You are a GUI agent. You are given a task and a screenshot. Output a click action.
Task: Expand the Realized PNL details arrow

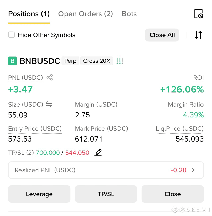(193, 170)
